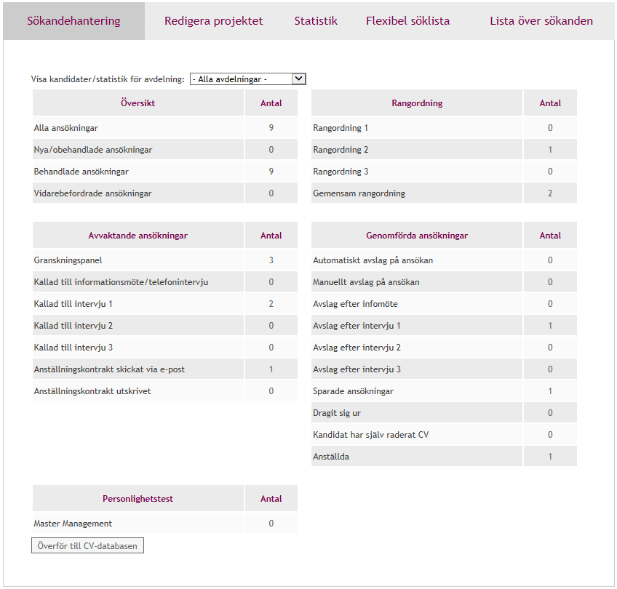The image size is (617, 589).
Task: Click Anställningskontrakt skickat via e-post label
Action: 109,369
